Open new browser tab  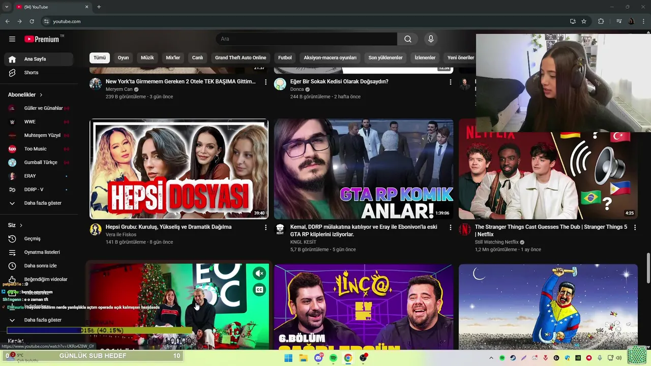click(x=99, y=7)
